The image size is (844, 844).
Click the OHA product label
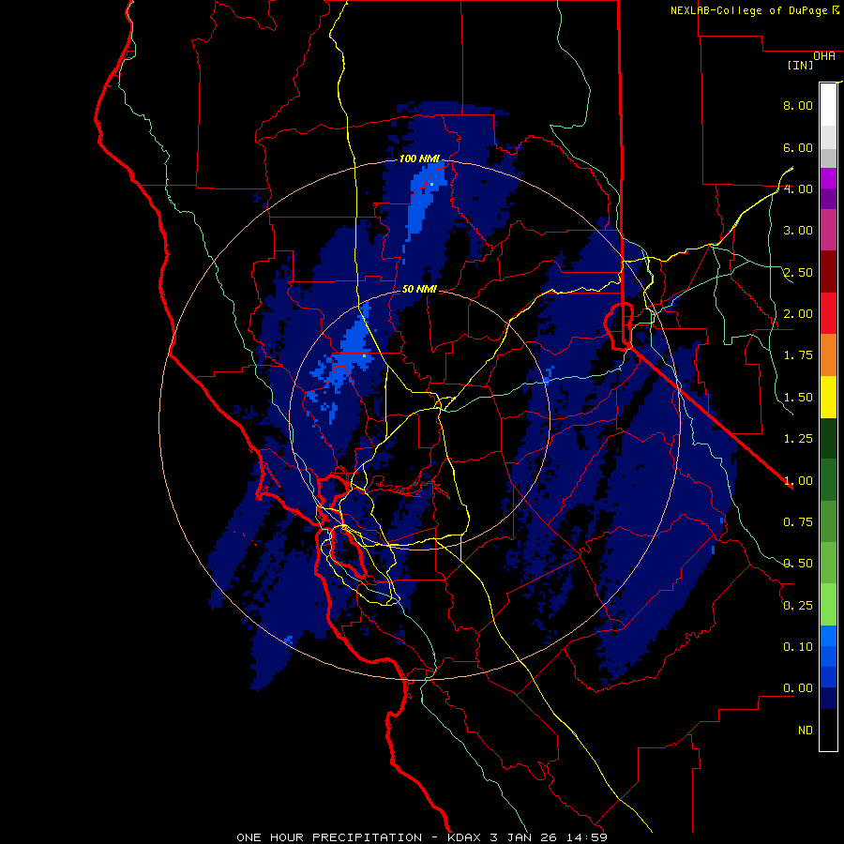[x=824, y=56]
